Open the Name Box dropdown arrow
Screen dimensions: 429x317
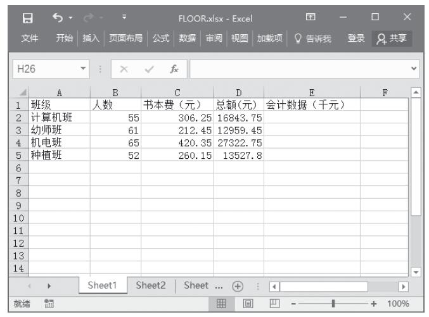(82, 67)
